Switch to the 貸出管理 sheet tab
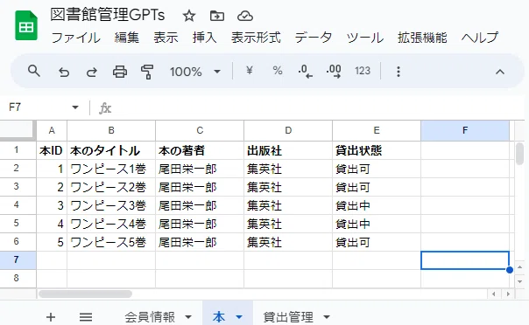Image resolution: width=529 pixels, height=325 pixels. tap(288, 317)
